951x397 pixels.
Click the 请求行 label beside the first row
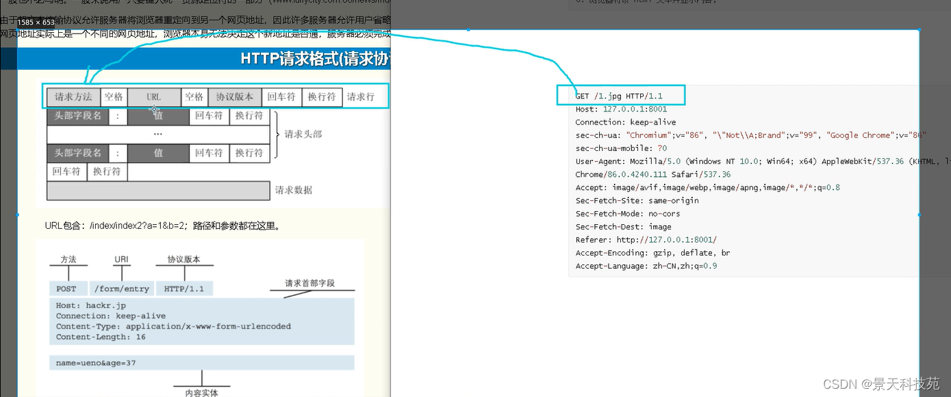(361, 97)
